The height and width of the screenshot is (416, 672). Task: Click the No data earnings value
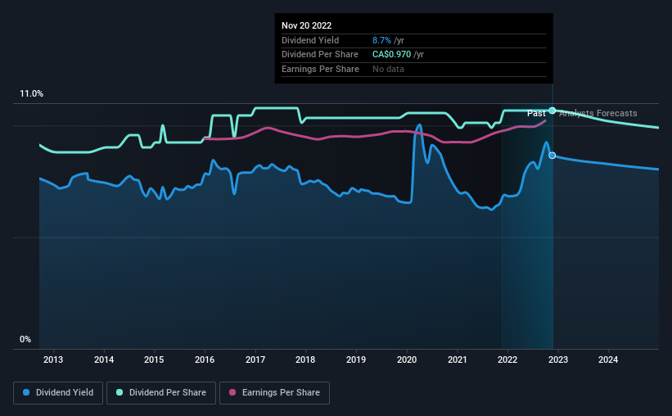click(x=388, y=69)
